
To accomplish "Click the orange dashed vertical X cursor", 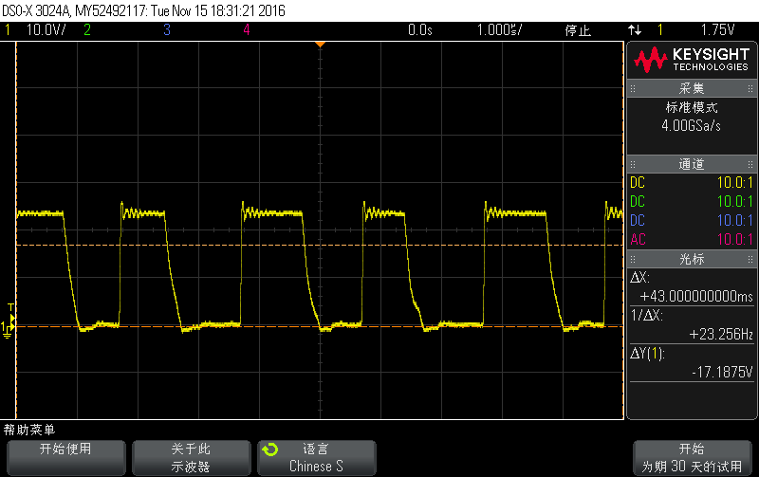I will pyautogui.click(x=16, y=230).
